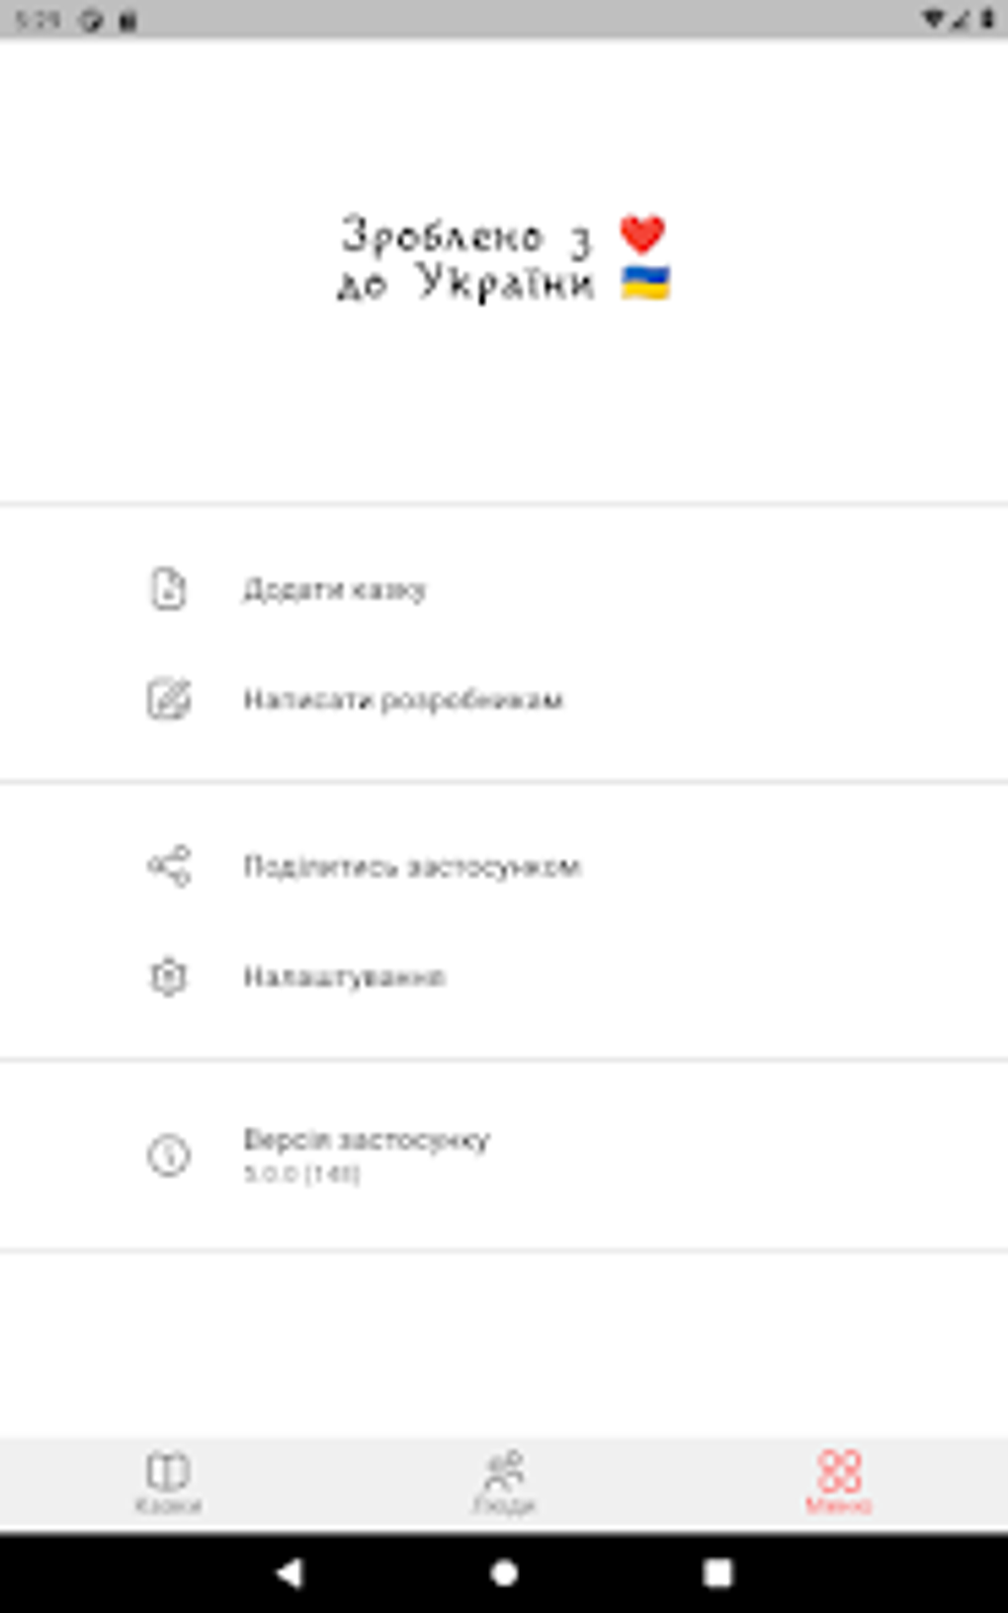Open "Налаштування" settings entry
The height and width of the screenshot is (1613, 1008).
[x=345, y=977]
